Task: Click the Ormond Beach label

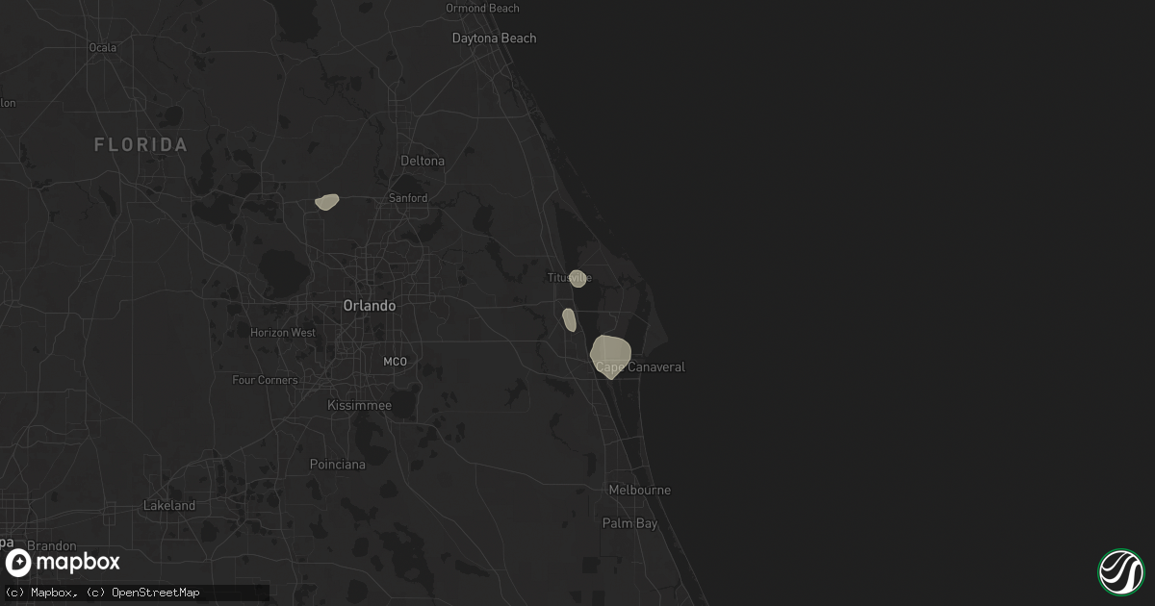Action: tap(482, 9)
